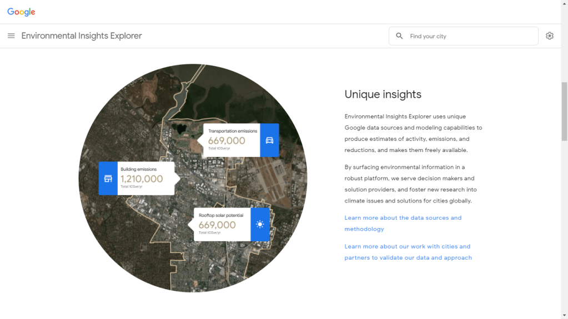Select the Rooftop solar potential info card
568x319 pixels.
222,225
